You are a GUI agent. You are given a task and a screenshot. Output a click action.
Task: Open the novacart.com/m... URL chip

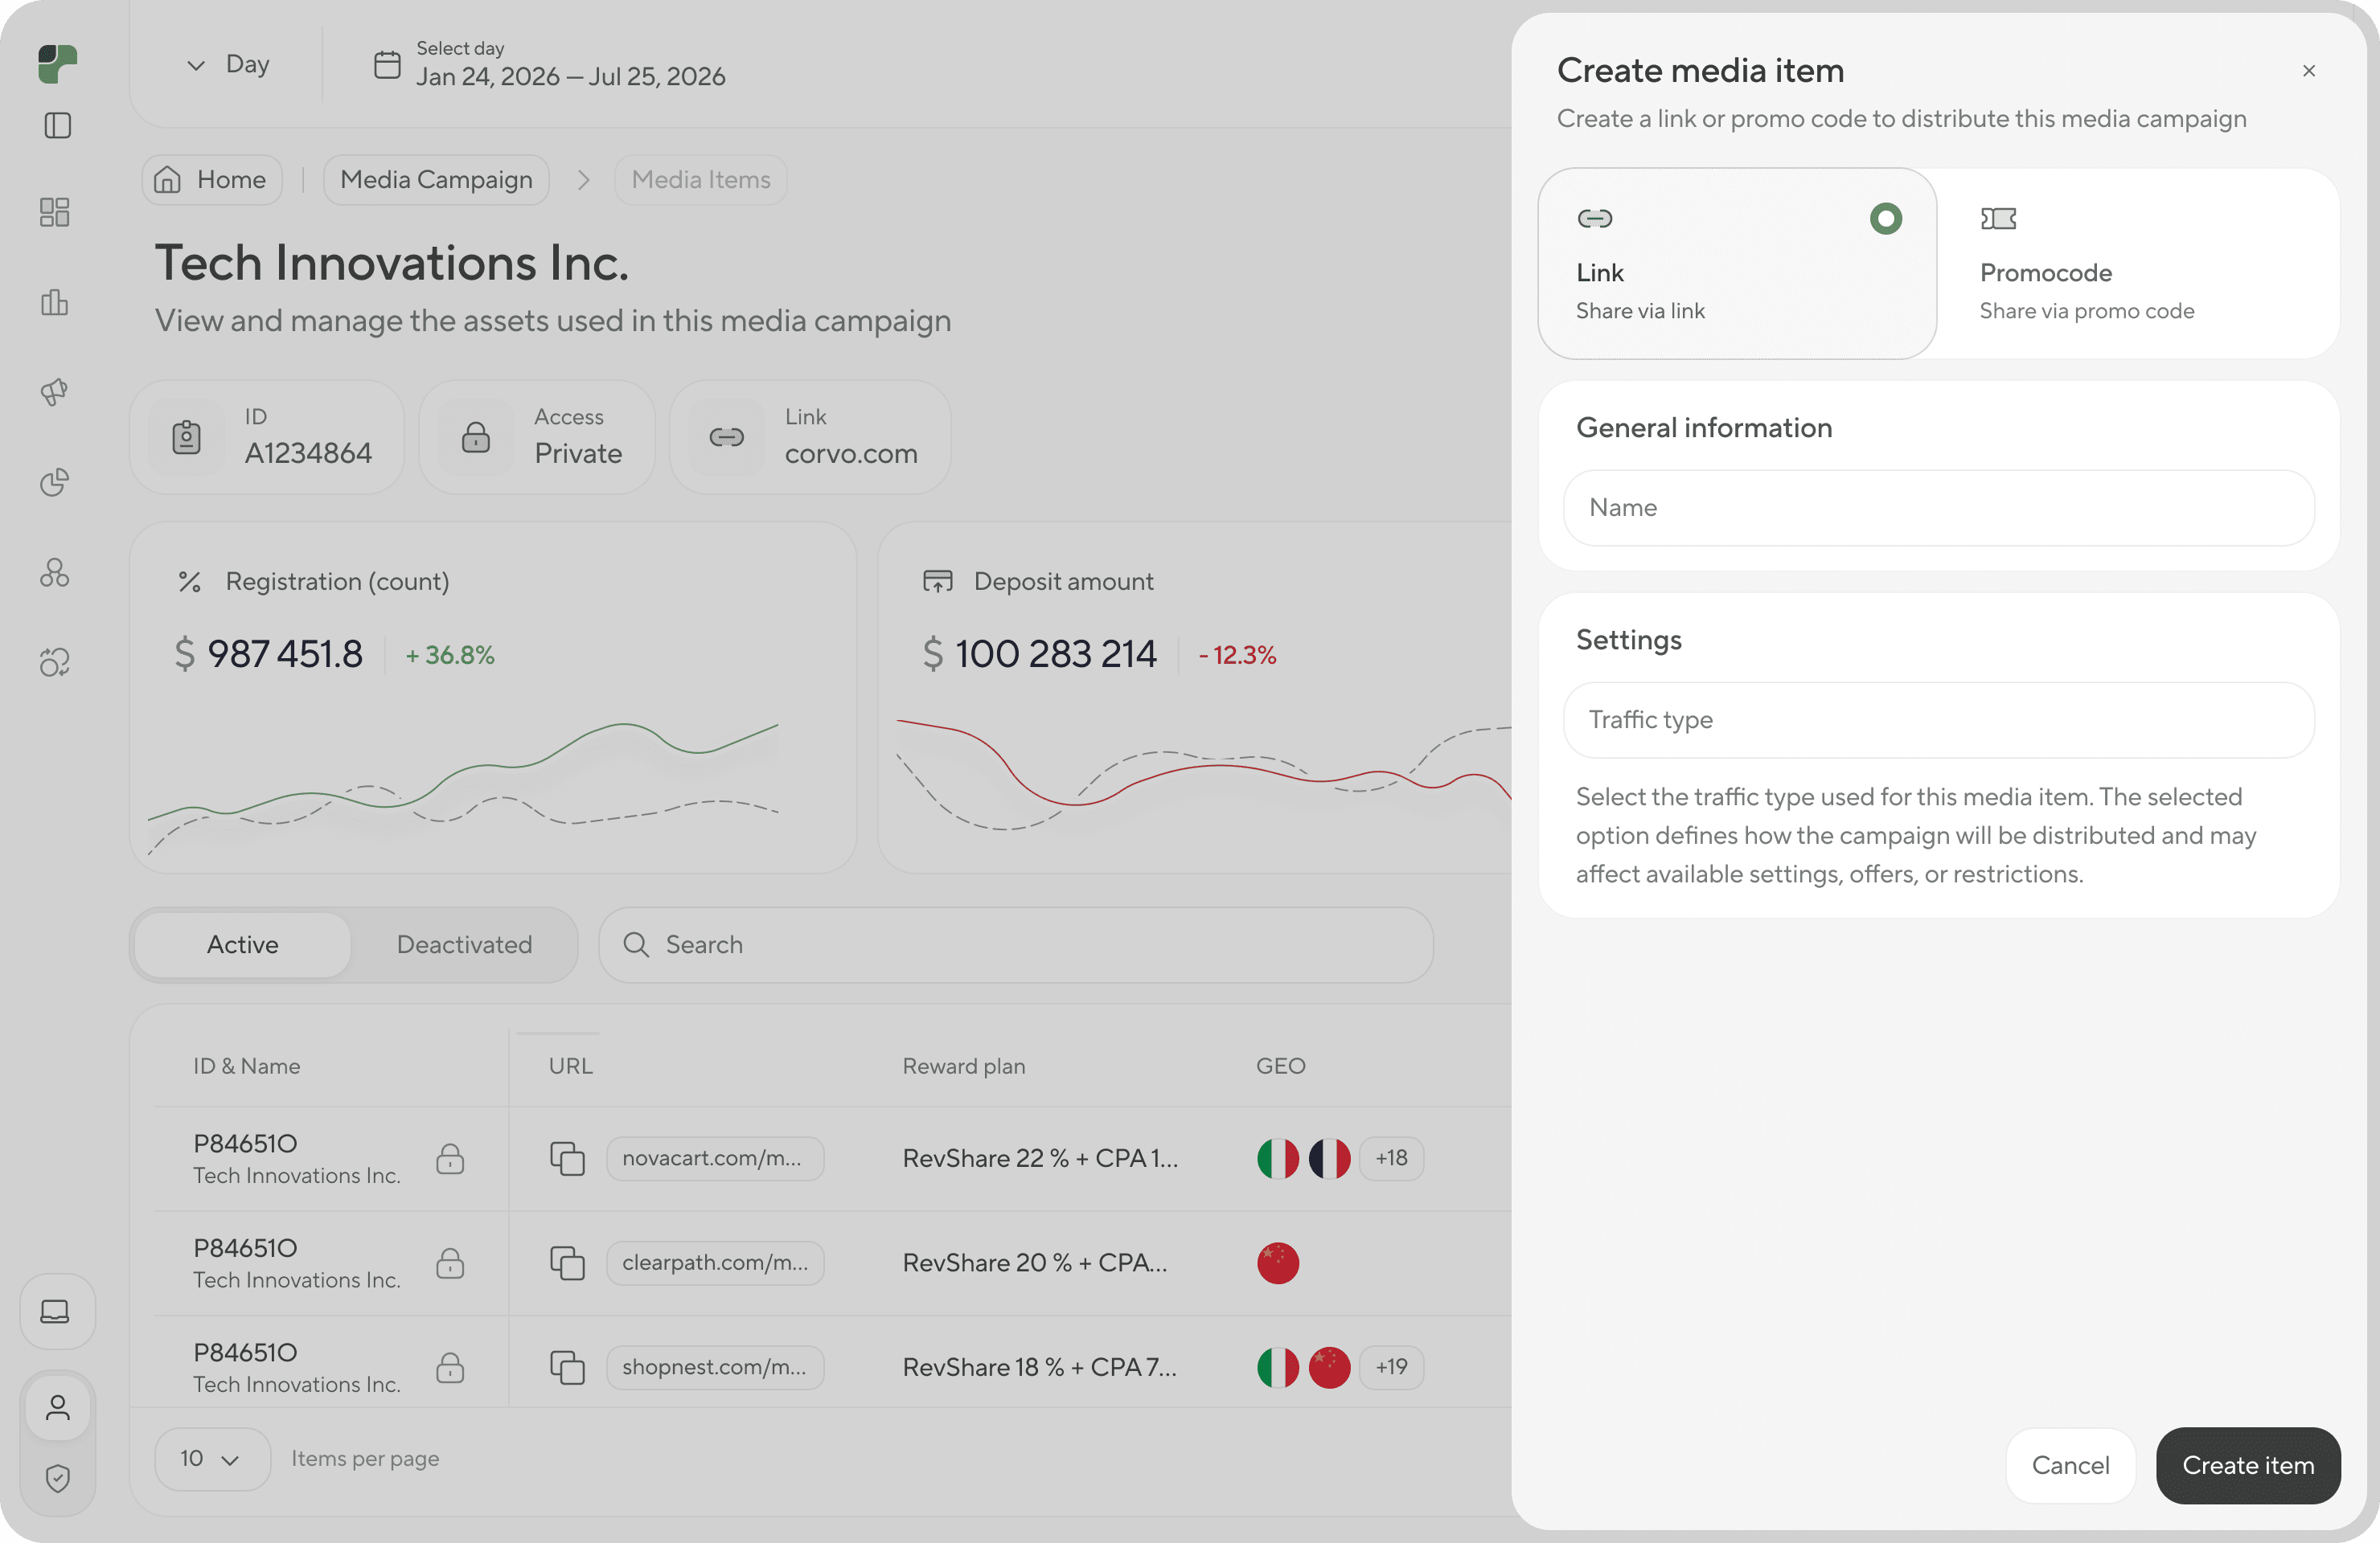click(x=715, y=1158)
